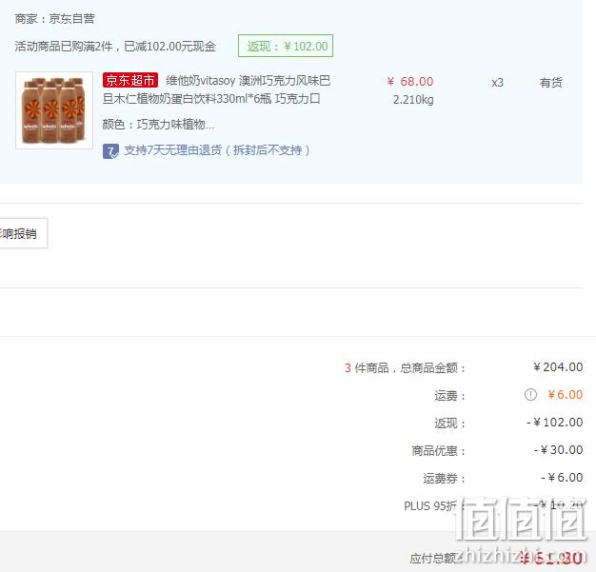The height and width of the screenshot is (572, 596).
Task: Select the 应付总额 label
Action: pyautogui.click(x=435, y=559)
